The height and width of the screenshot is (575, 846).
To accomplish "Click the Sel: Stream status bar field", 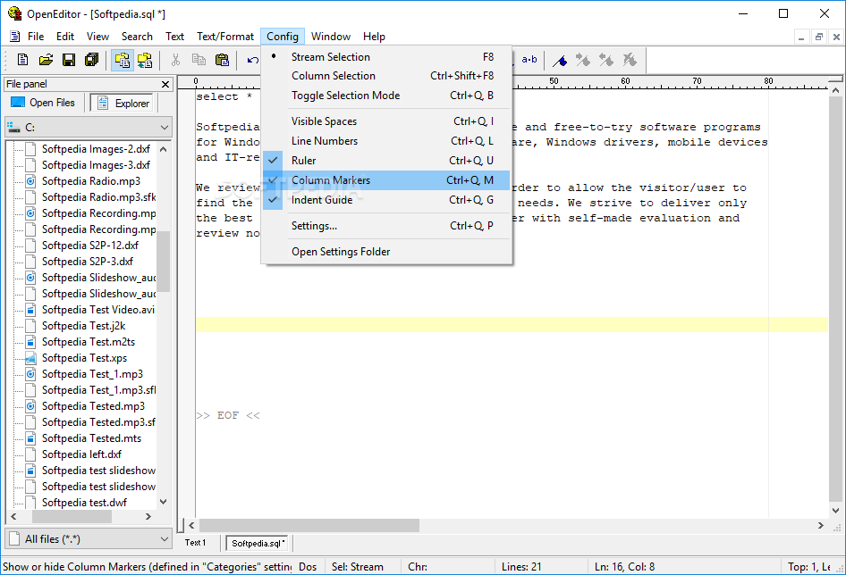I will 362,566.
